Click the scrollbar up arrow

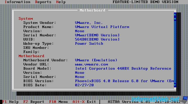(175, 15)
